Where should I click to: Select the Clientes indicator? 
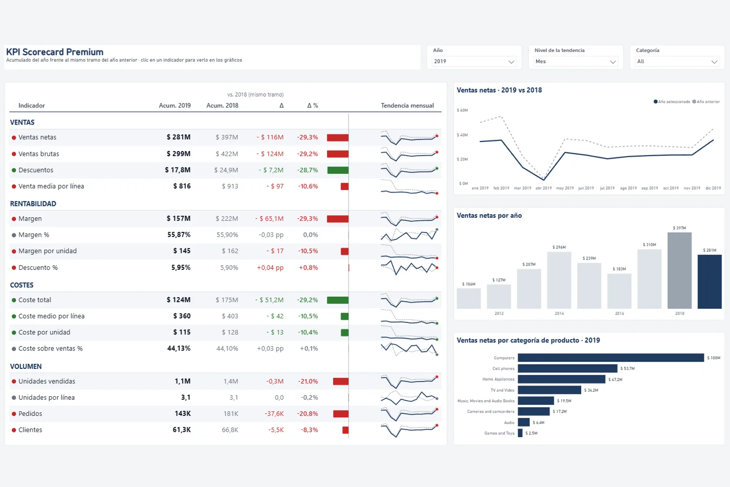coord(225,430)
